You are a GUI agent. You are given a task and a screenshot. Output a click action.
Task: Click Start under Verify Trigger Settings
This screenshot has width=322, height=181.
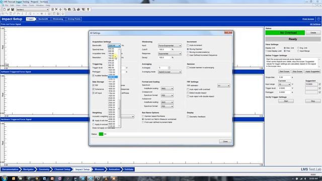click(286, 101)
